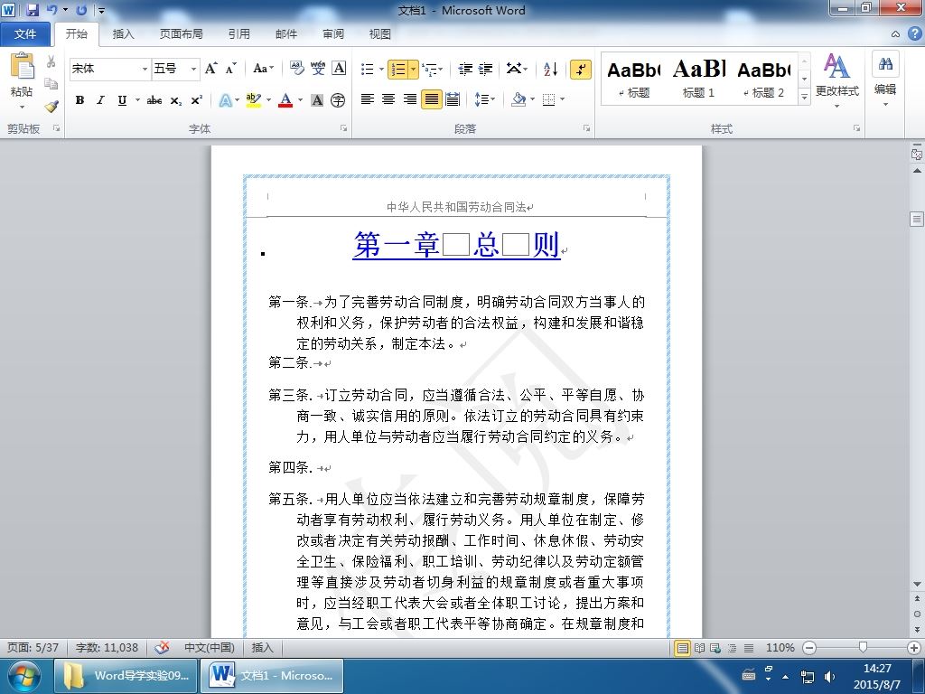Open Word Help question mark icon
Image resolution: width=925 pixels, height=694 pixels.
click(x=914, y=33)
